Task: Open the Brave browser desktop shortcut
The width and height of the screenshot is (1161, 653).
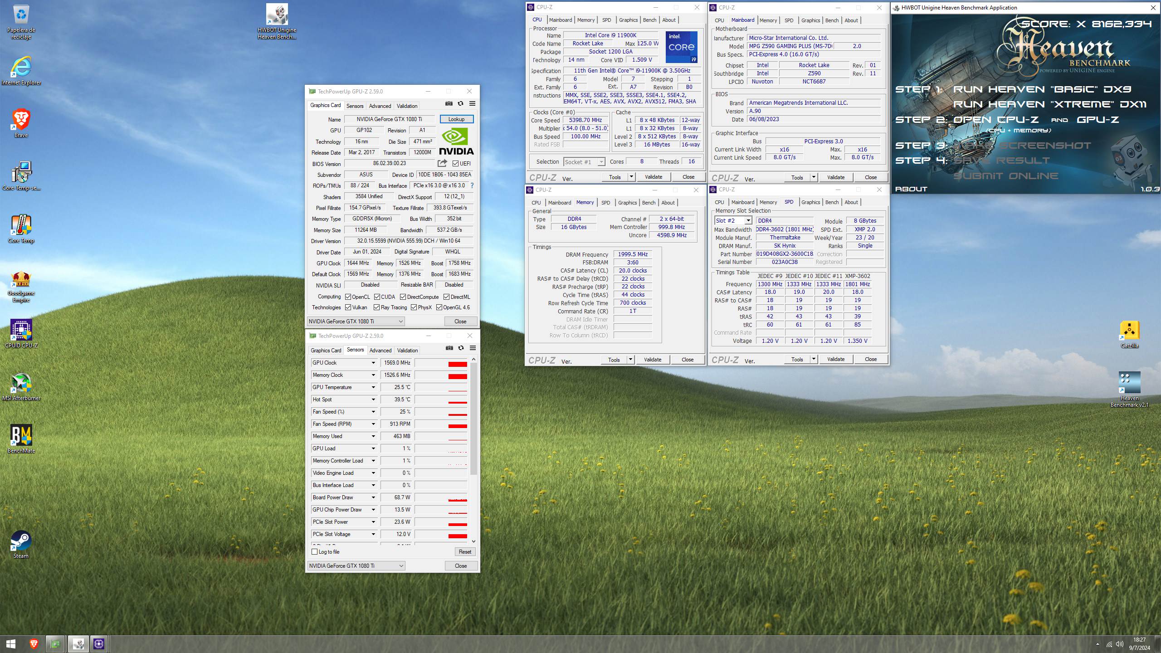Action: tap(21, 123)
